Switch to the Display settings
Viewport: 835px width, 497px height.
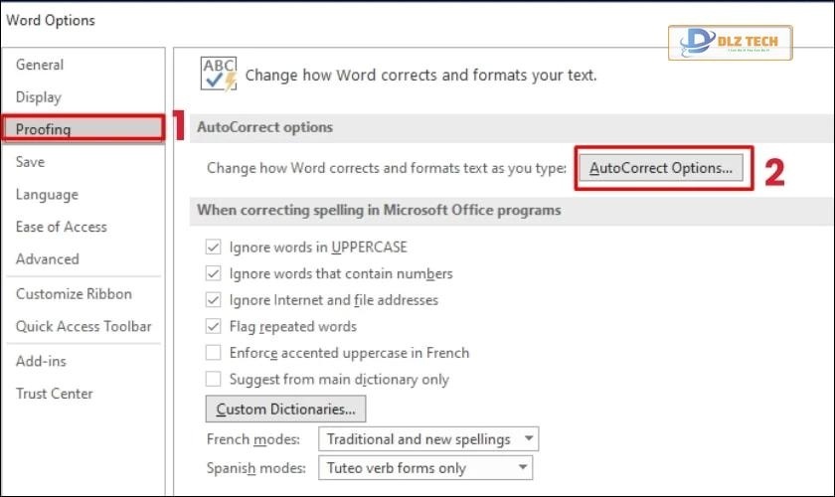pos(39,97)
